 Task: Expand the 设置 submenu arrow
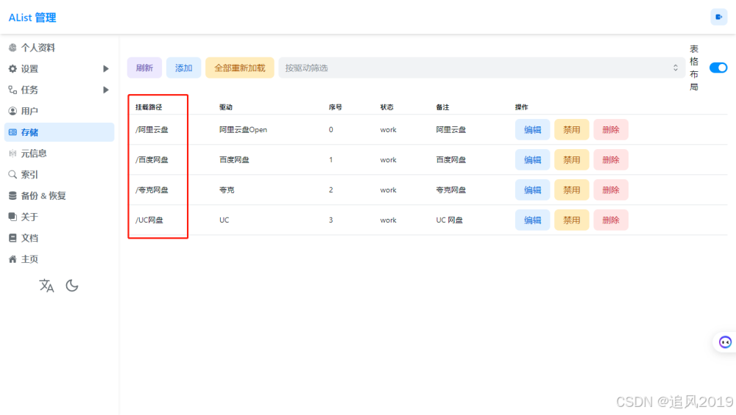[105, 69]
